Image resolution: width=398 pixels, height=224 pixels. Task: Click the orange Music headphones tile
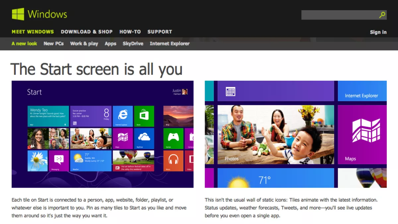coord(173,161)
